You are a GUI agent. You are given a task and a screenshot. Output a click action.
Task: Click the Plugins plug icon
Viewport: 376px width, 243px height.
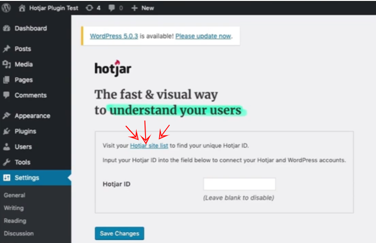(7, 131)
